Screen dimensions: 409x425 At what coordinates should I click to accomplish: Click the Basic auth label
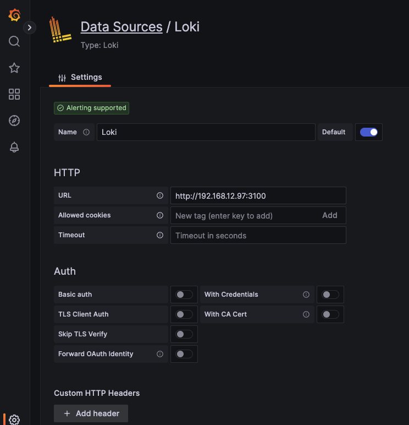[x=75, y=295]
